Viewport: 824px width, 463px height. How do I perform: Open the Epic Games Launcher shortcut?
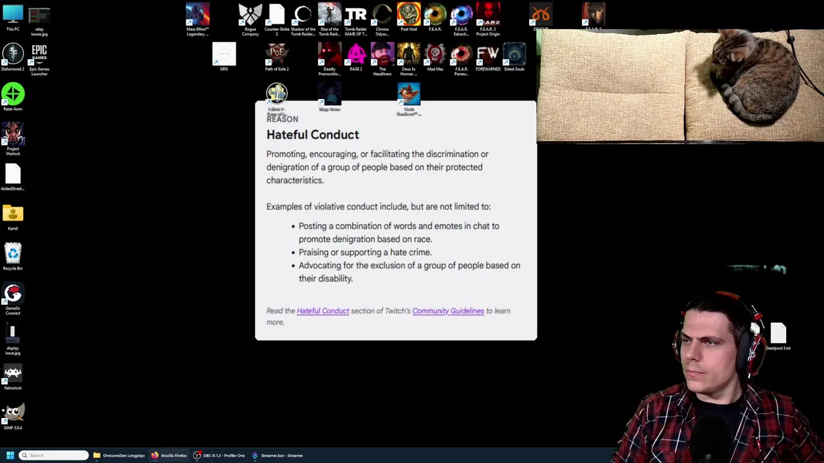[x=39, y=60]
